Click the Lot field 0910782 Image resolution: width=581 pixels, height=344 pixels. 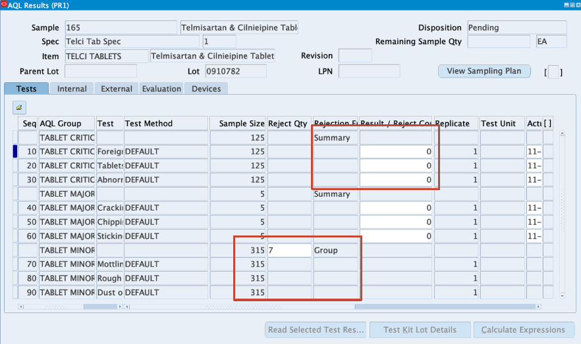click(x=236, y=72)
